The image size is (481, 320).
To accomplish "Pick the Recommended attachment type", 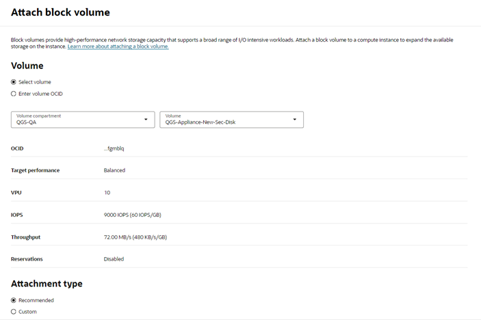I will 14,300.
